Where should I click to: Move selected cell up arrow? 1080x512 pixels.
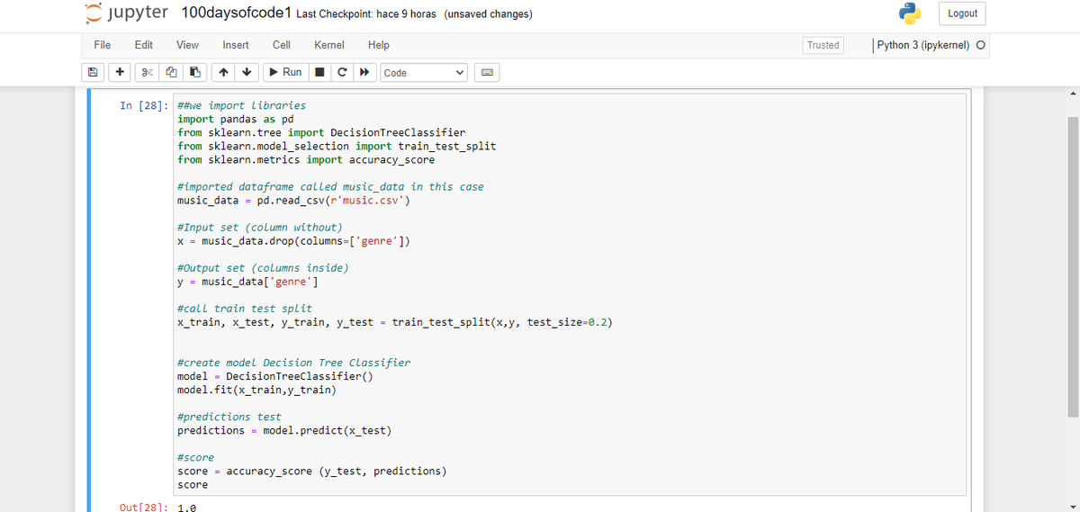[x=224, y=72]
